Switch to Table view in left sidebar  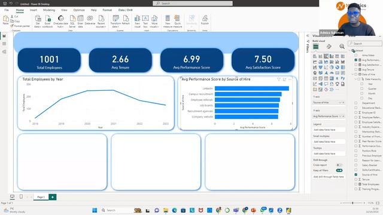tap(4, 44)
